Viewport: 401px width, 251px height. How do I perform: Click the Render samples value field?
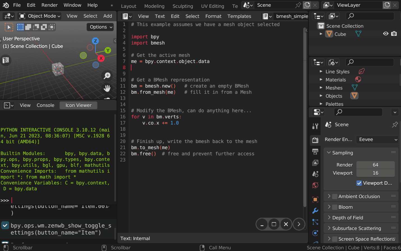375,165
